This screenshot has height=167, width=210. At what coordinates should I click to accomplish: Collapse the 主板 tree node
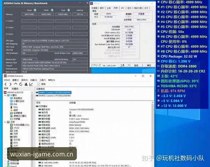[5, 122]
